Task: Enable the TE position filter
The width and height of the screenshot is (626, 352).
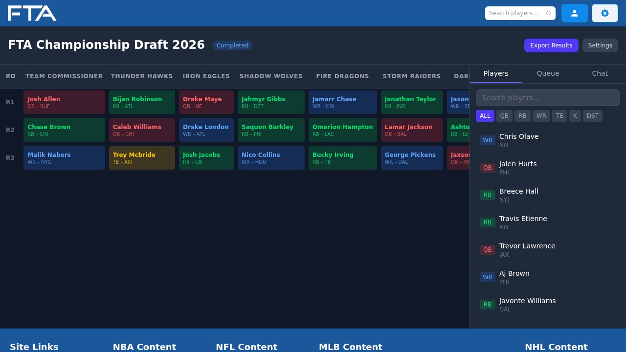Action: [x=559, y=116]
